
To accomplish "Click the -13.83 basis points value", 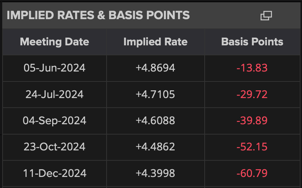I will tap(252, 68).
